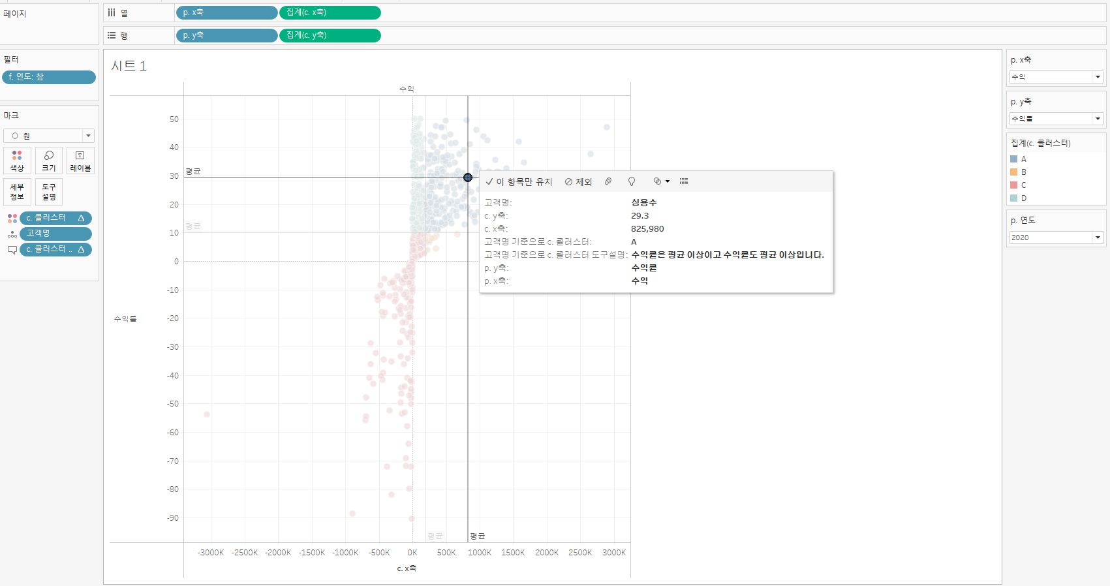This screenshot has height=586, width=1110.
Task: Click the '마크' (Marks) card title
Action: coord(11,116)
